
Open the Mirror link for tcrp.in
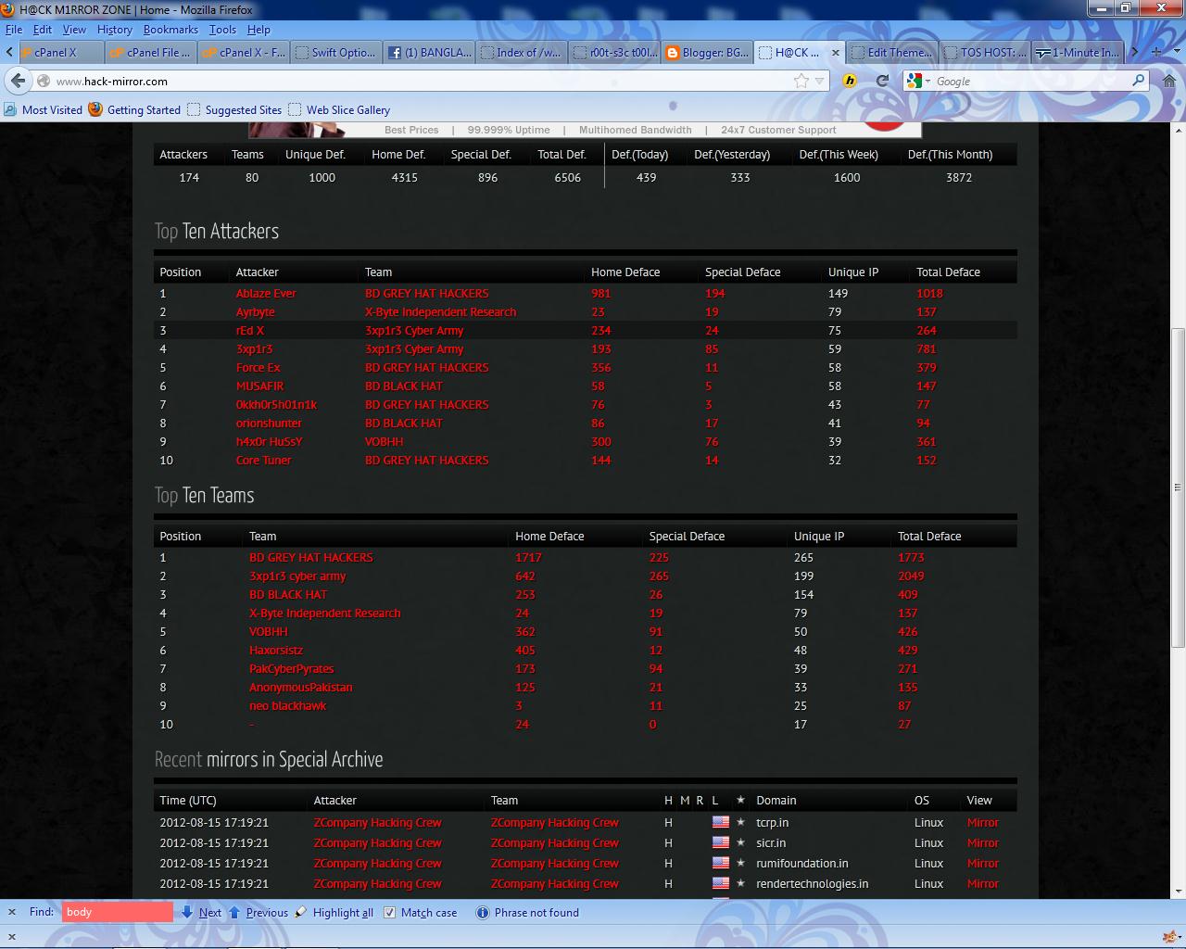coord(982,822)
